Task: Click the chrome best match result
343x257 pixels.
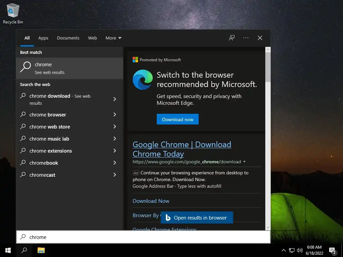Action: (70, 68)
